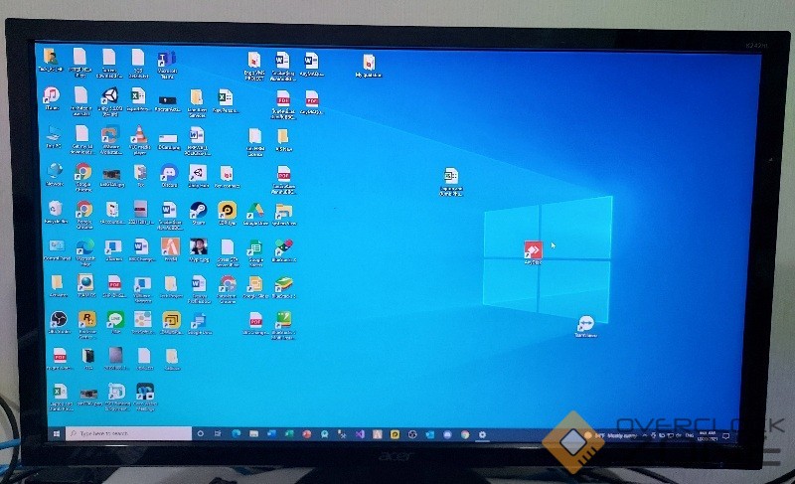Click the This PC desktop icon
Image resolution: width=795 pixels, height=484 pixels.
pos(54,134)
